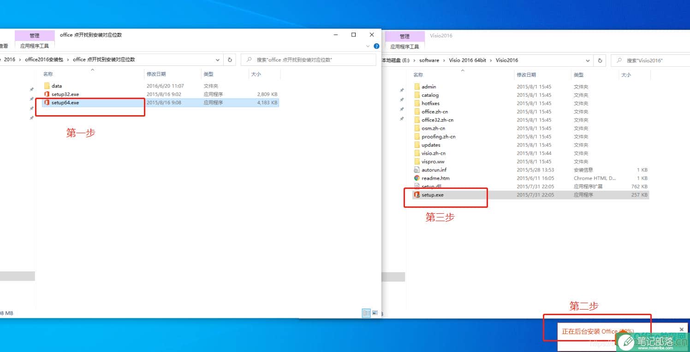Image resolution: width=690 pixels, height=352 pixels.
Task: Select the autorun.inf file
Action: [430, 170]
